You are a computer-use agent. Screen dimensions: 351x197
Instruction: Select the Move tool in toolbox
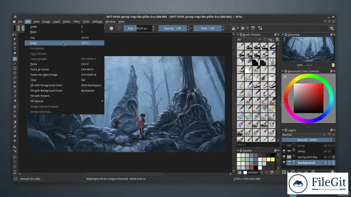coord(15,111)
